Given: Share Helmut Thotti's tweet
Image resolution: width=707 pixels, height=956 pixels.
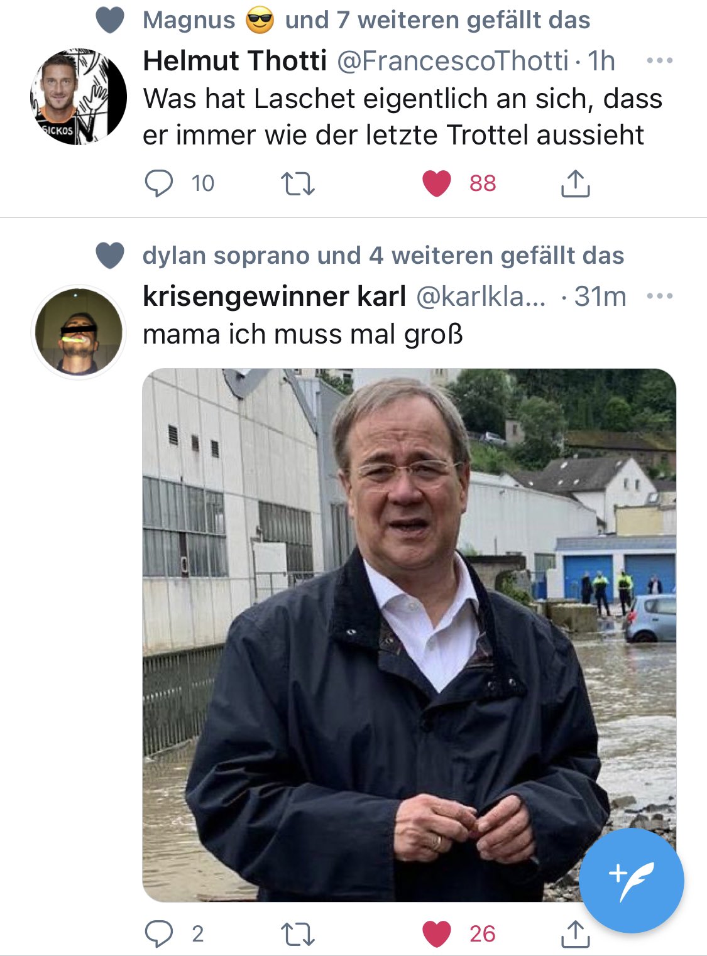Looking at the screenshot, I should click(574, 183).
